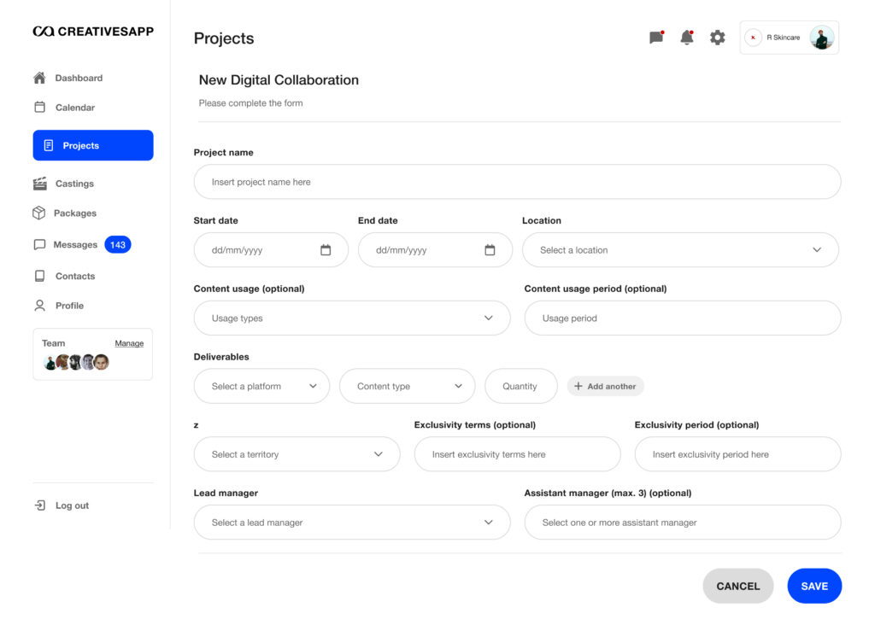Expand the Select a territory dropdown

tap(297, 454)
